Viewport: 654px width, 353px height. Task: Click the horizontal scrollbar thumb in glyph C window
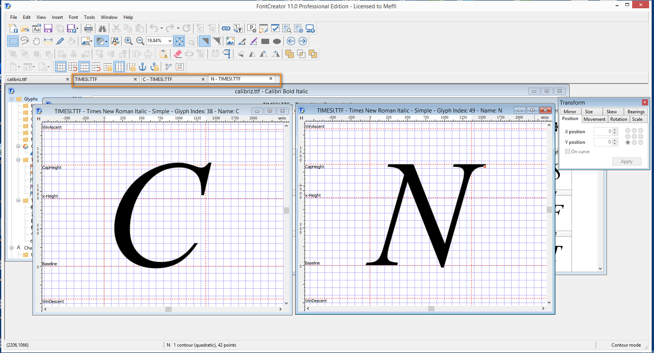coord(168,309)
